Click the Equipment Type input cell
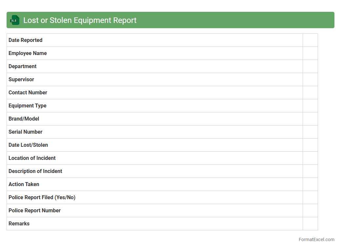 point(310,106)
